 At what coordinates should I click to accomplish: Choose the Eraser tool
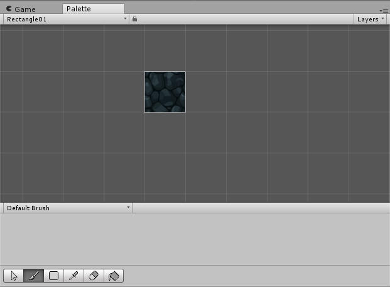coord(94,276)
